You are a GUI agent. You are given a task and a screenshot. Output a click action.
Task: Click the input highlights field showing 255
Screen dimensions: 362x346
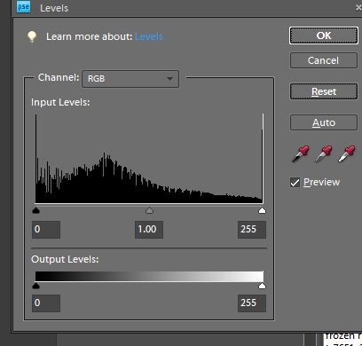point(252,230)
